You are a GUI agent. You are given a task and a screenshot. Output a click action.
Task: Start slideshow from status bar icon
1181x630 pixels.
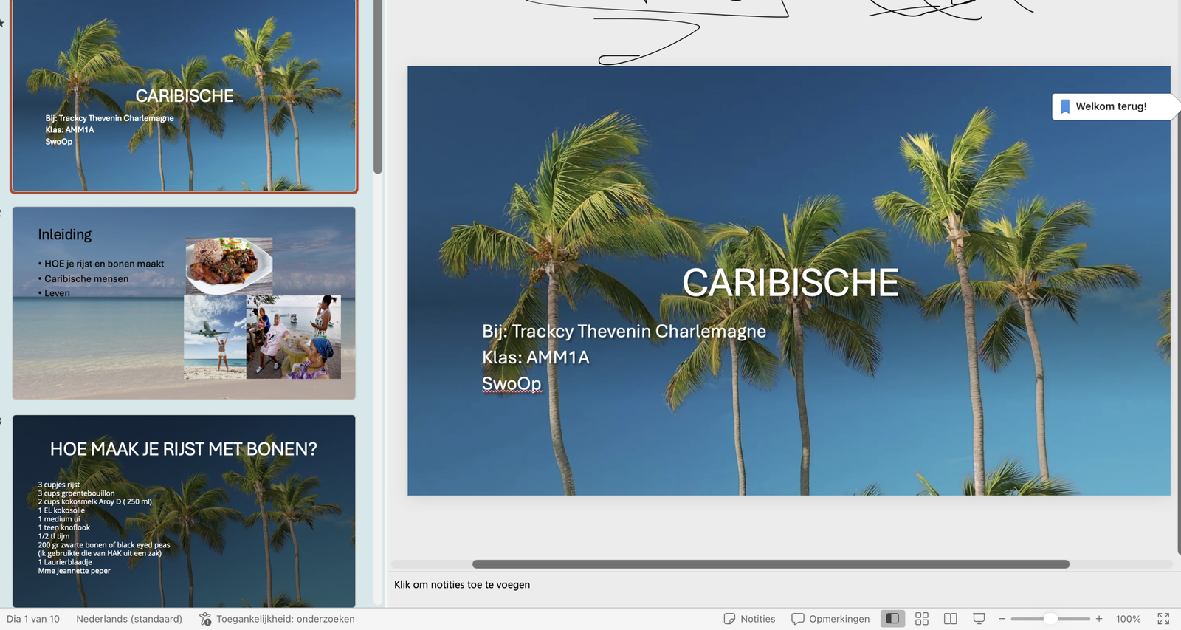tap(979, 619)
